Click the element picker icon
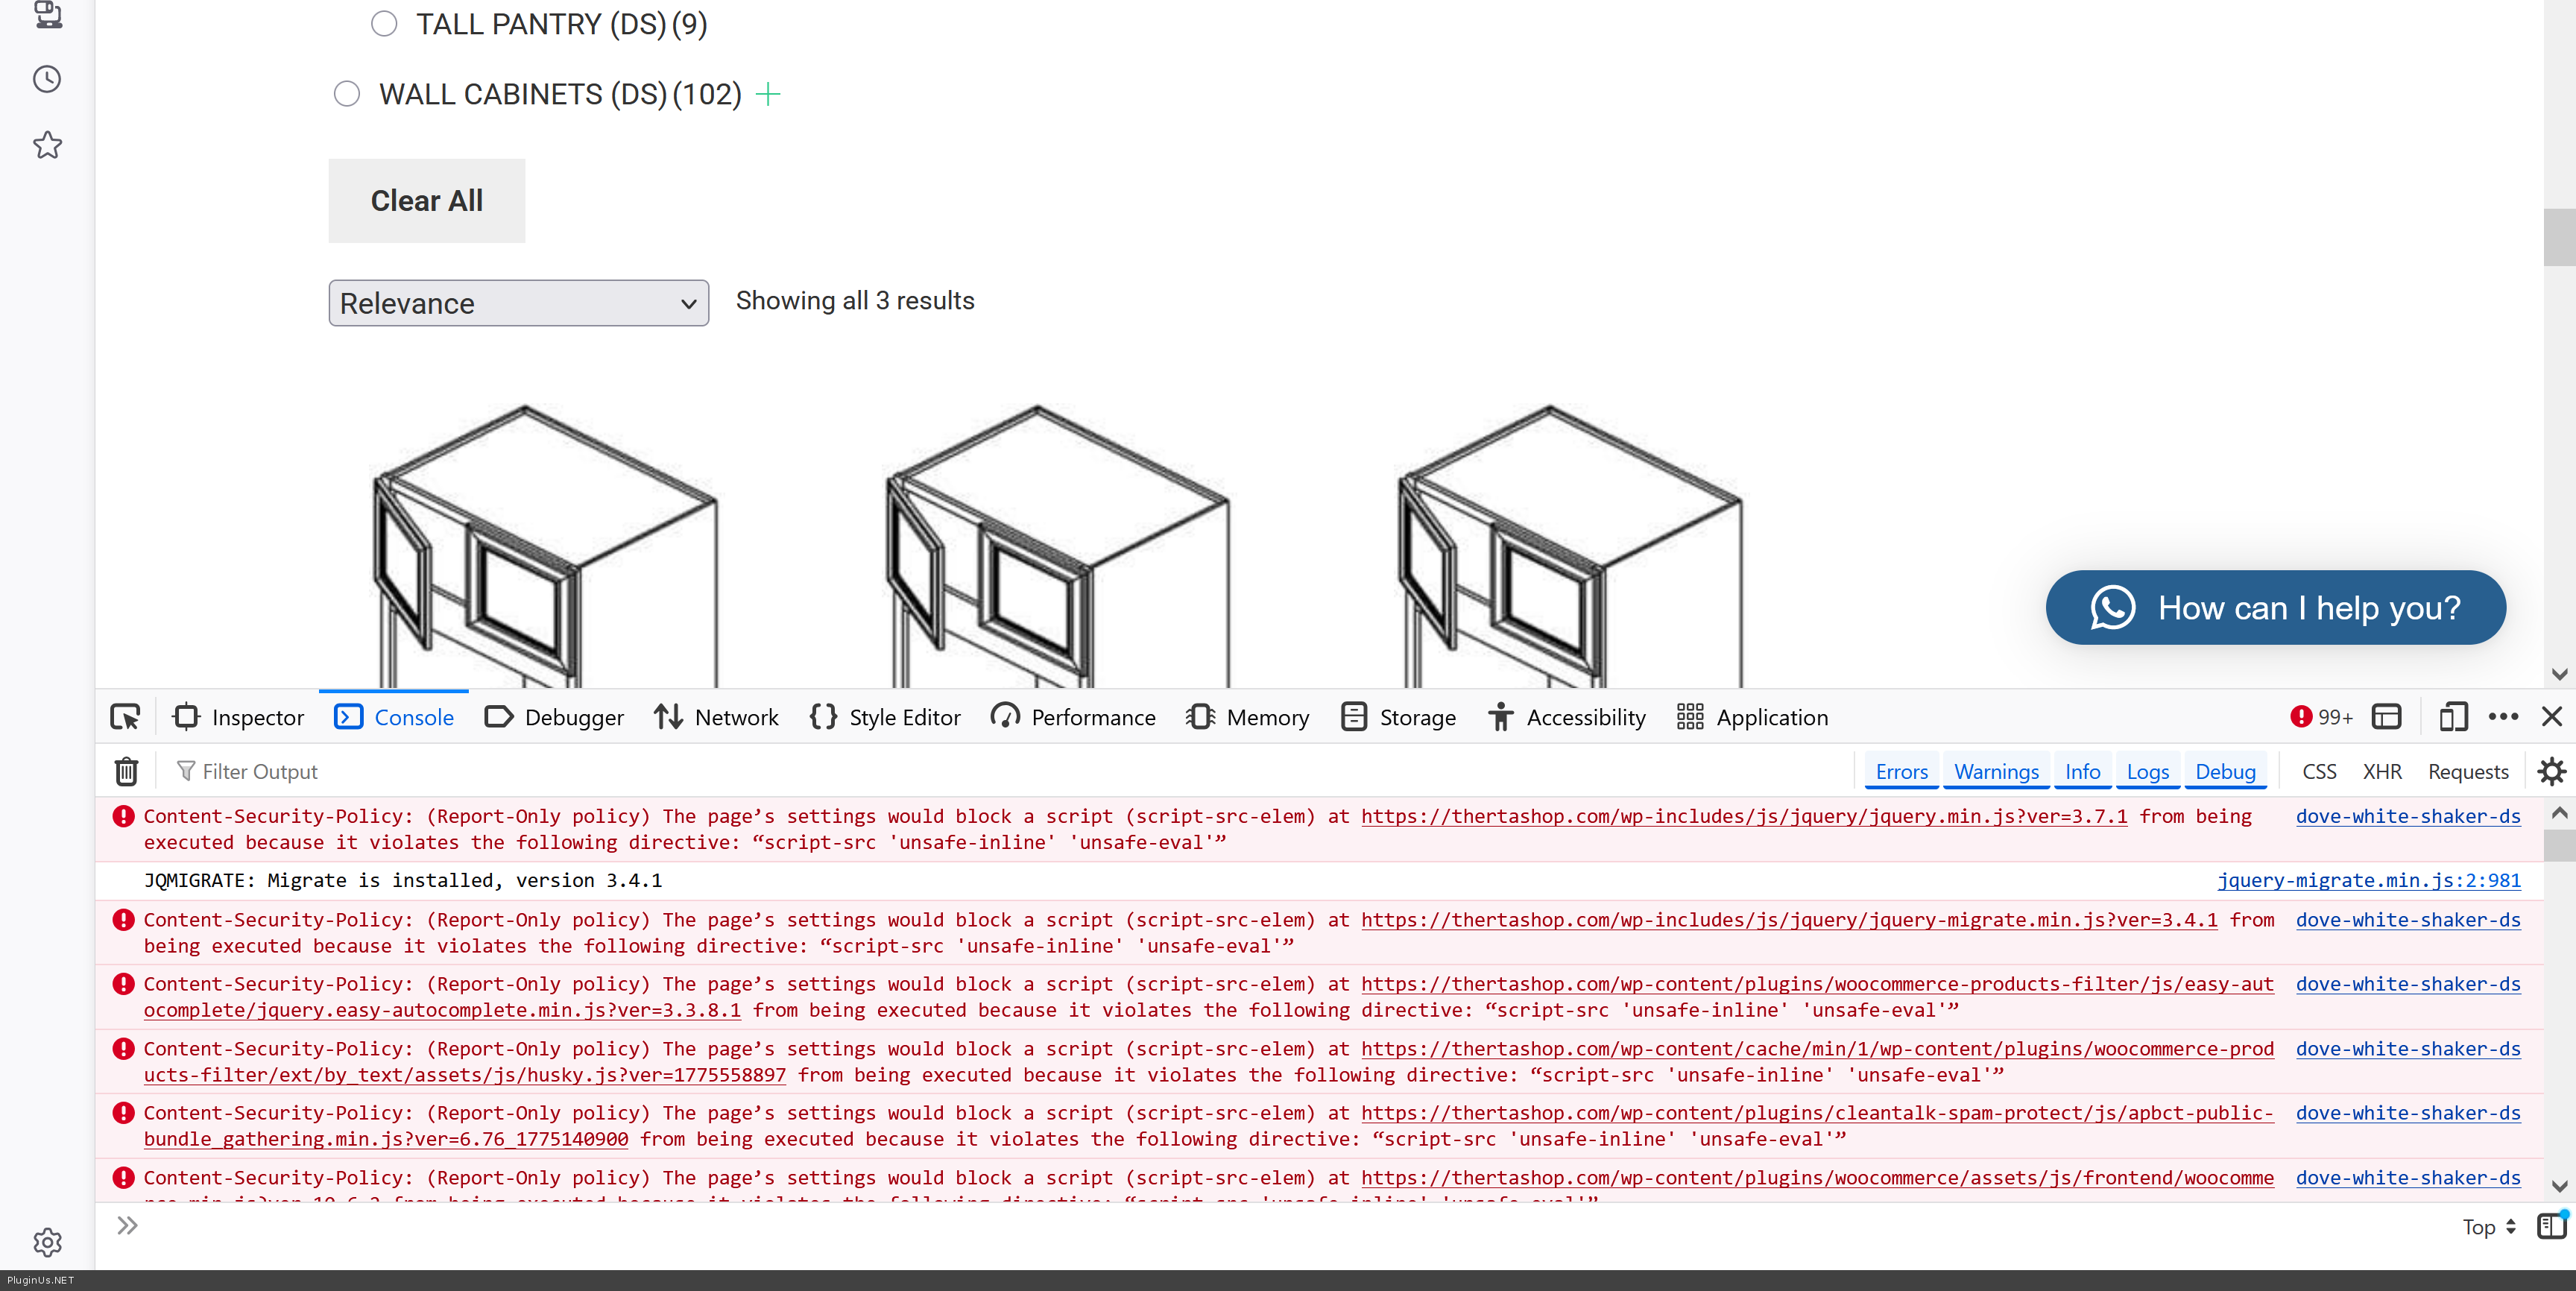Image resolution: width=2576 pixels, height=1291 pixels. click(x=125, y=717)
